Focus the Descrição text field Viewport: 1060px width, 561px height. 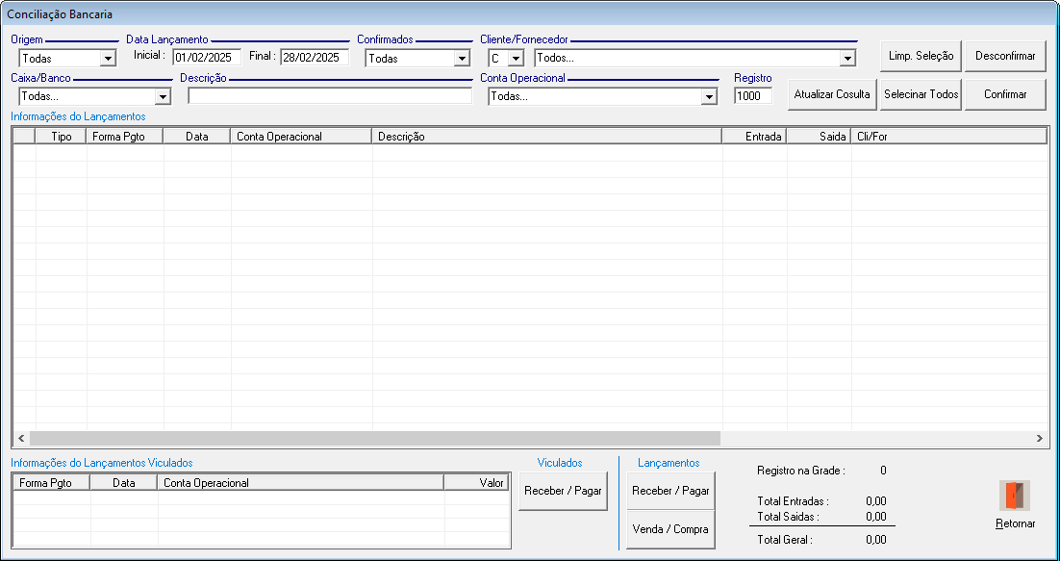(330, 96)
